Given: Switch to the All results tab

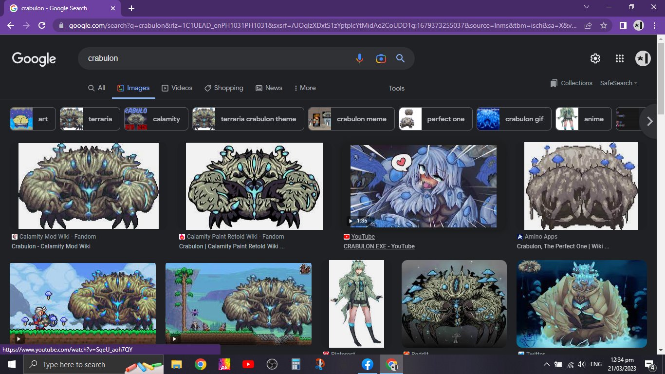Looking at the screenshot, I should click(x=96, y=88).
